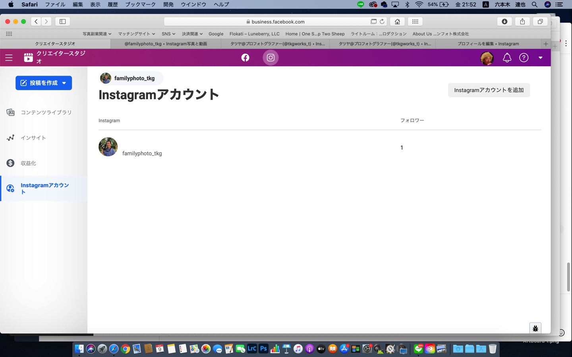The height and width of the screenshot is (357, 572).
Task: Expand SNS bookmarks folder
Action: (168, 34)
